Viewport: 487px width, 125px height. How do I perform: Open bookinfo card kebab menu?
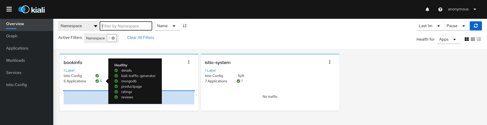[x=189, y=62]
